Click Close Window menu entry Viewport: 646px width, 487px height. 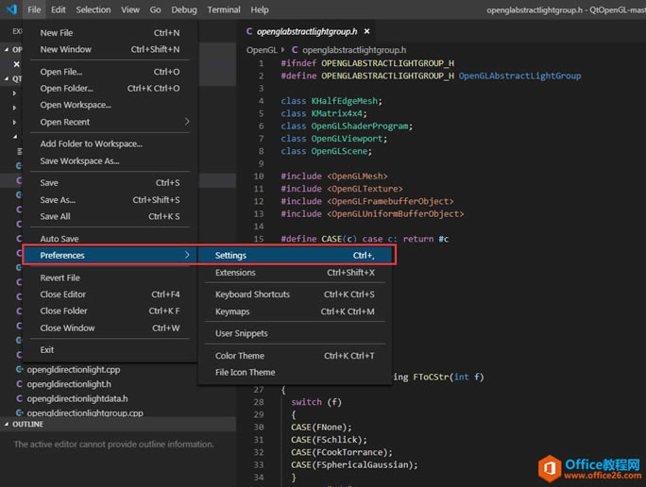(x=110, y=328)
